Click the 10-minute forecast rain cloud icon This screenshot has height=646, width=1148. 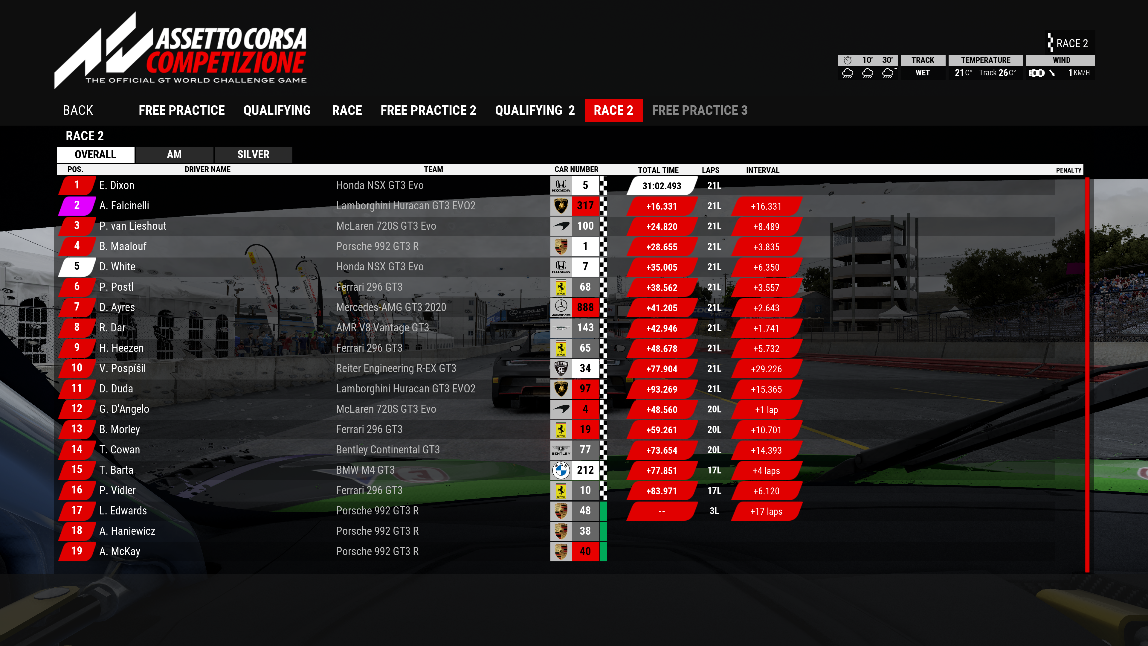[868, 73]
